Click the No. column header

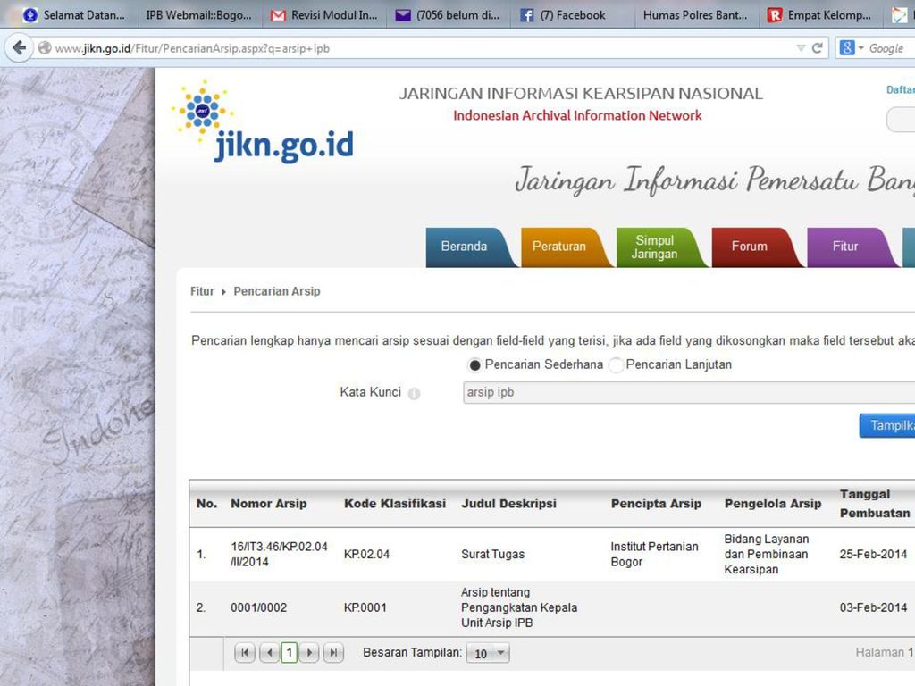tap(206, 504)
